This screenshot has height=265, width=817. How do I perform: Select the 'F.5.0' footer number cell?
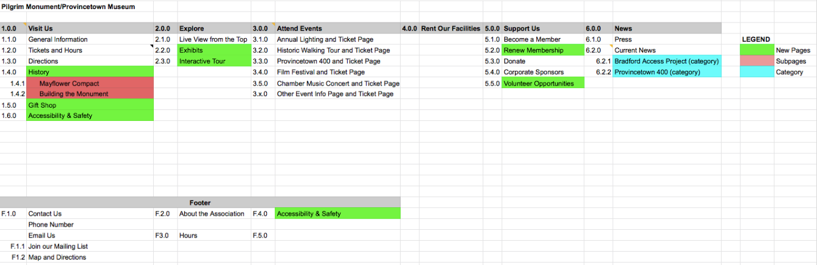tap(263, 236)
